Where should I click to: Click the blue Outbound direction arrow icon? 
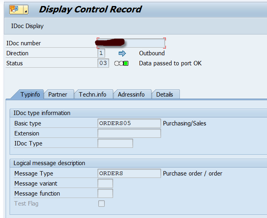[122, 53]
